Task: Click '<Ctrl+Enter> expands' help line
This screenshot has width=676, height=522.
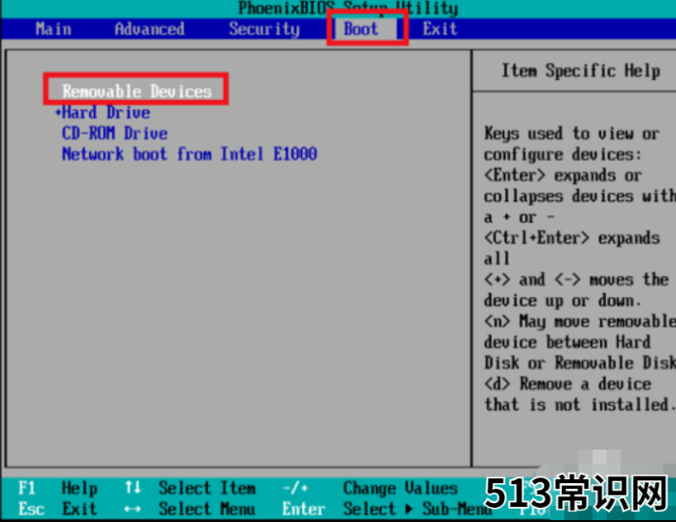Action: click(x=572, y=238)
